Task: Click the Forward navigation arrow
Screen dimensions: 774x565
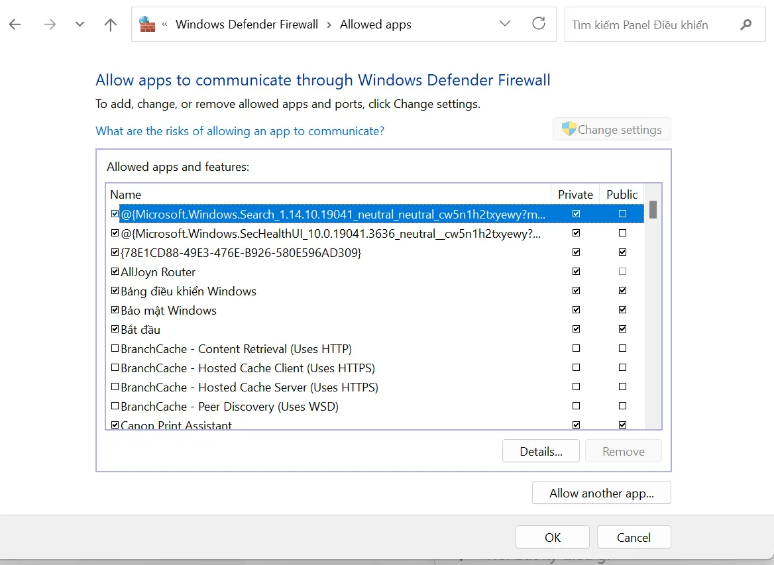Action: [x=50, y=25]
